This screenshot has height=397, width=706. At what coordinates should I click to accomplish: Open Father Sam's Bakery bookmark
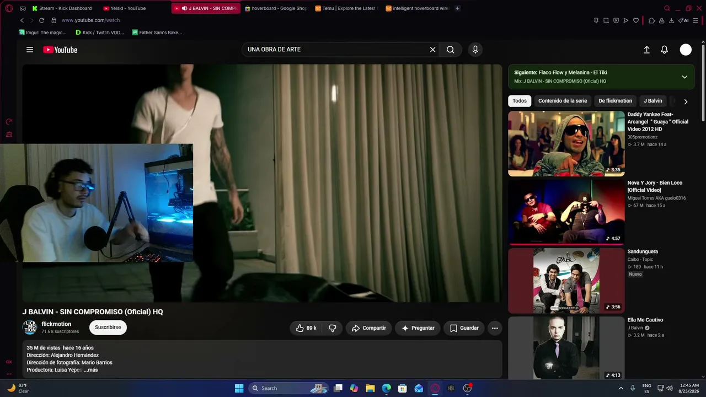pos(157,33)
